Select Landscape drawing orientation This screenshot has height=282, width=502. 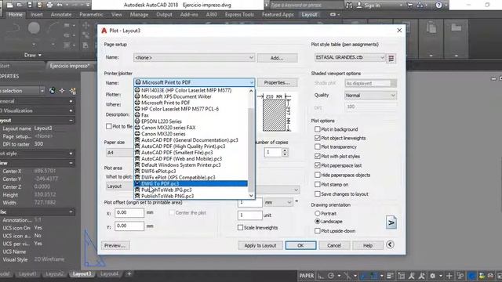pos(317,221)
